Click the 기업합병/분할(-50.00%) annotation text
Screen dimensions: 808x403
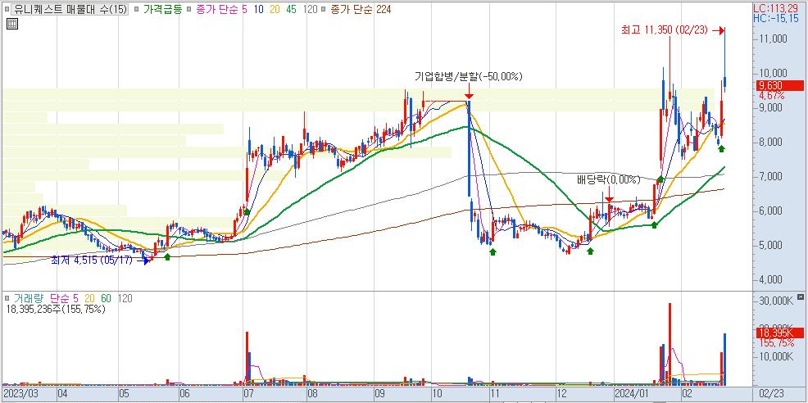tap(469, 77)
